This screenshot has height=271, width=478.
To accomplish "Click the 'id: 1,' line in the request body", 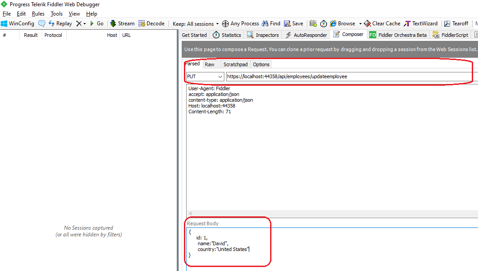I will tap(202, 238).
